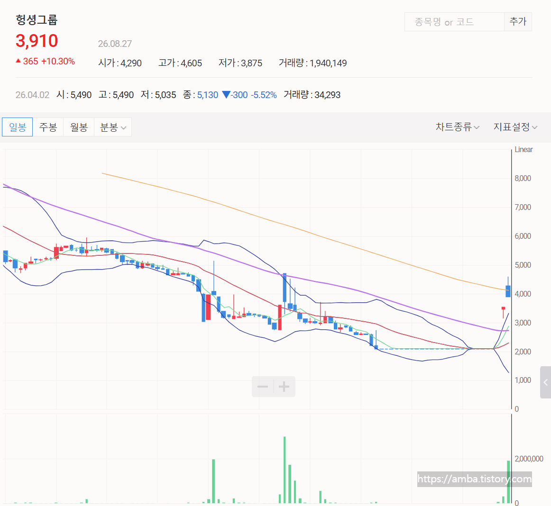The height and width of the screenshot is (506, 551).
Task: Click the 추가 add button
Action: [x=518, y=22]
